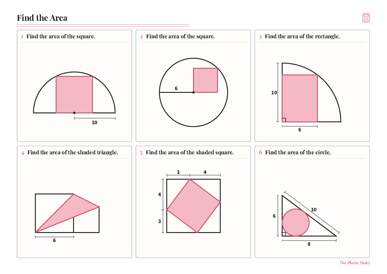Select 'Find the area of the shaded square' heading
The height and width of the screenshot is (274, 387).
point(190,153)
